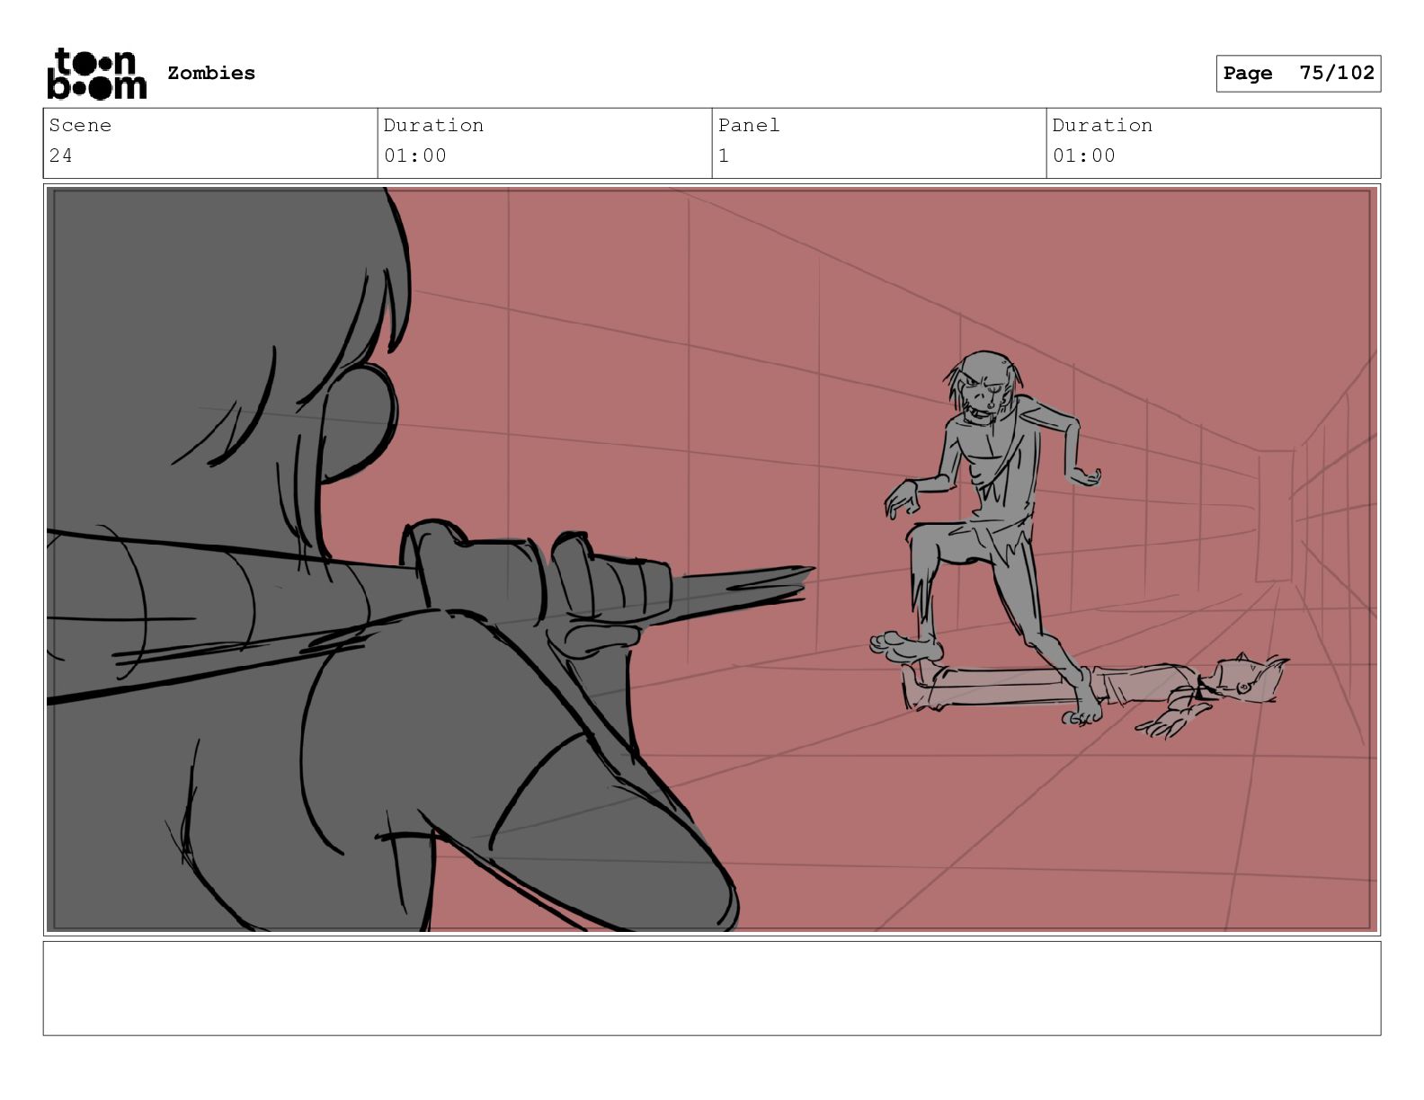Click the scene number '24'
The height and width of the screenshot is (1100, 1424).
60,155
